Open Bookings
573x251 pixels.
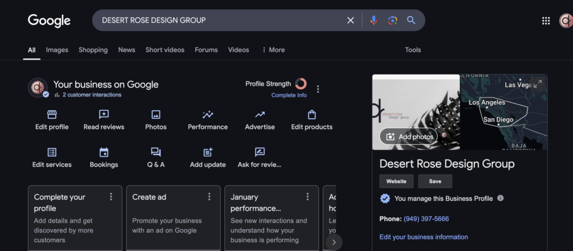click(x=104, y=158)
